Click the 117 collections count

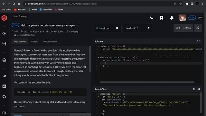24,32
